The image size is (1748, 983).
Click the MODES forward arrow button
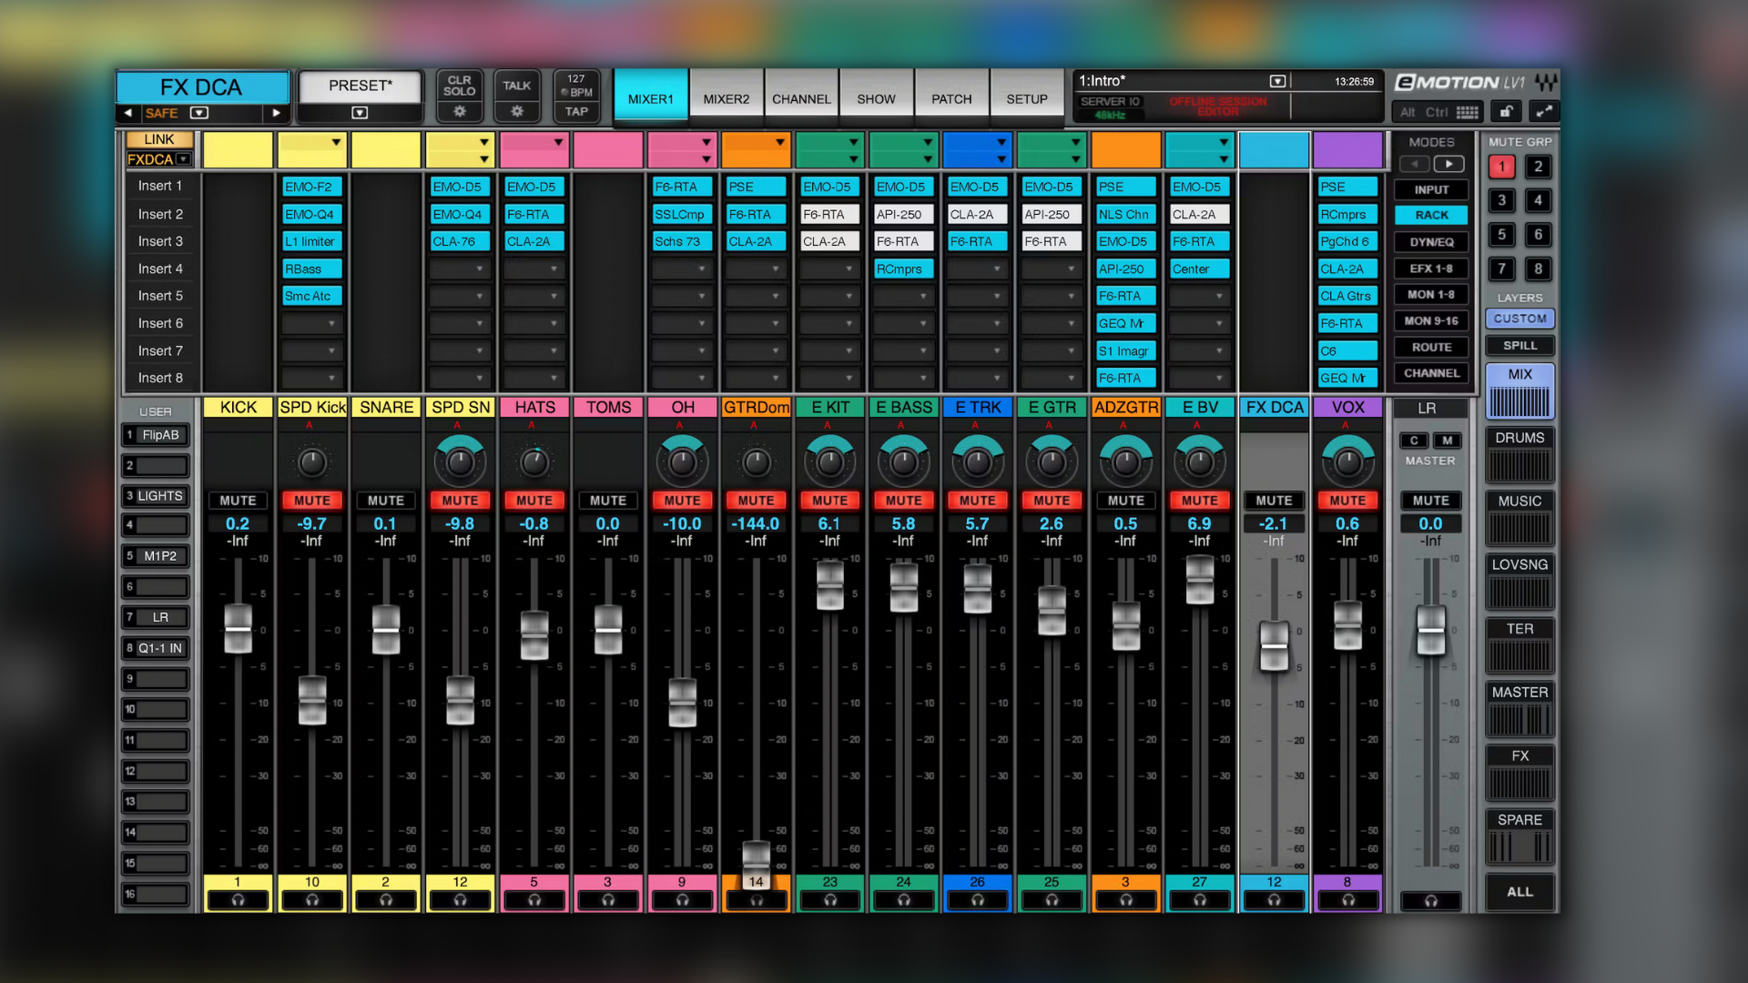(x=1448, y=164)
